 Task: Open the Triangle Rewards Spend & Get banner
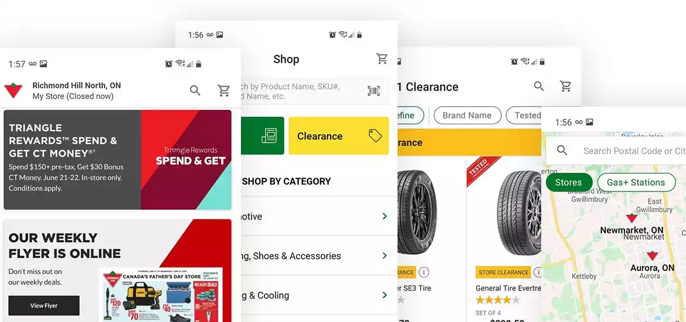point(117,159)
